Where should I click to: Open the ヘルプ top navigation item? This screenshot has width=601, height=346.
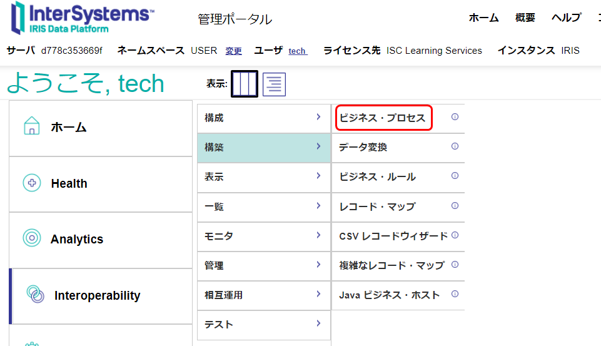[565, 18]
